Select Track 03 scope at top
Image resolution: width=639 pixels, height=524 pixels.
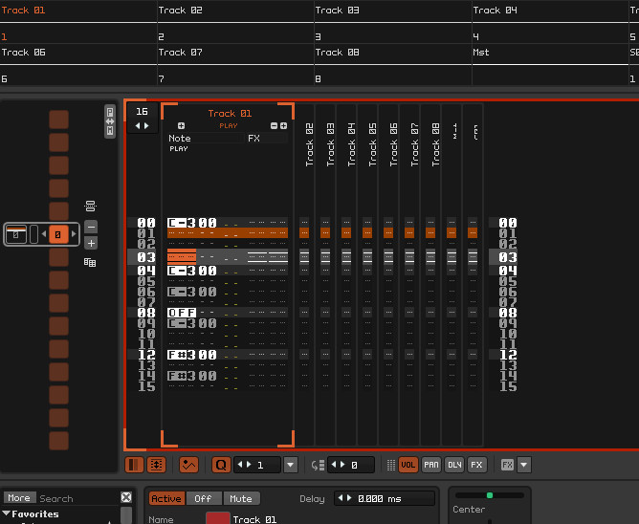(393, 22)
